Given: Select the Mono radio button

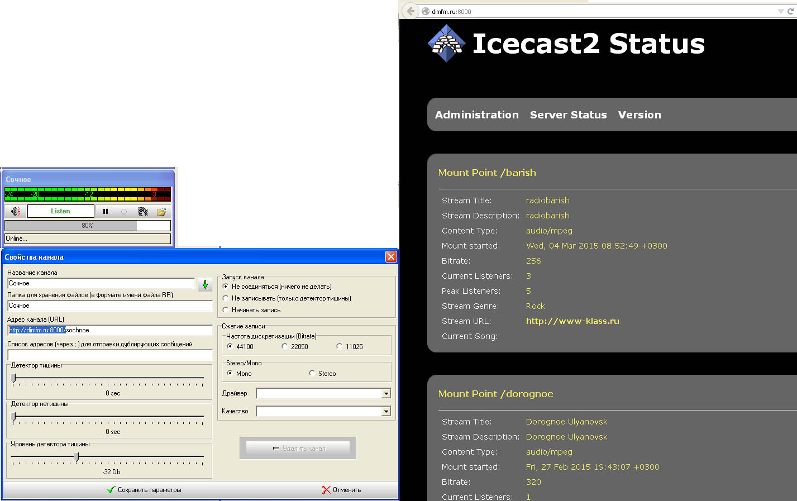Looking at the screenshot, I should click(230, 373).
